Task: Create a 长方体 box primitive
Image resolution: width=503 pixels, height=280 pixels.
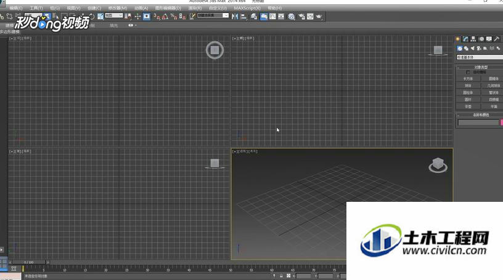Action: coord(468,79)
